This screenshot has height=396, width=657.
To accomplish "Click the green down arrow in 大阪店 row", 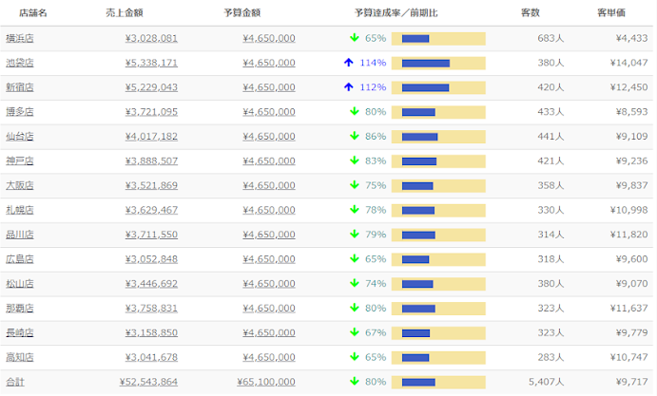I will coord(354,185).
